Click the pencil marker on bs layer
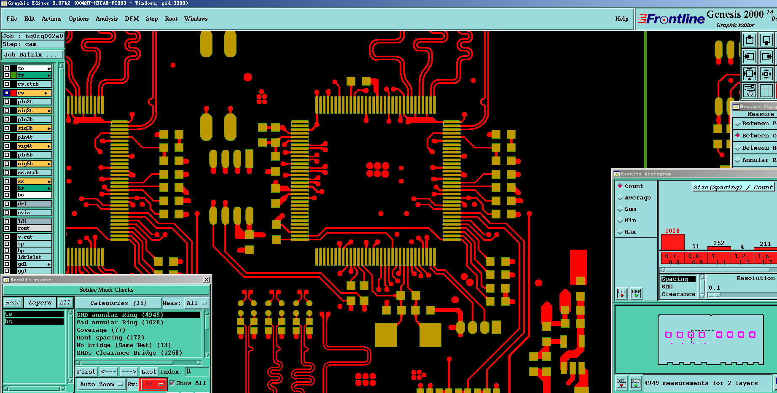Screen dimensions: 777x393 pos(49,188)
